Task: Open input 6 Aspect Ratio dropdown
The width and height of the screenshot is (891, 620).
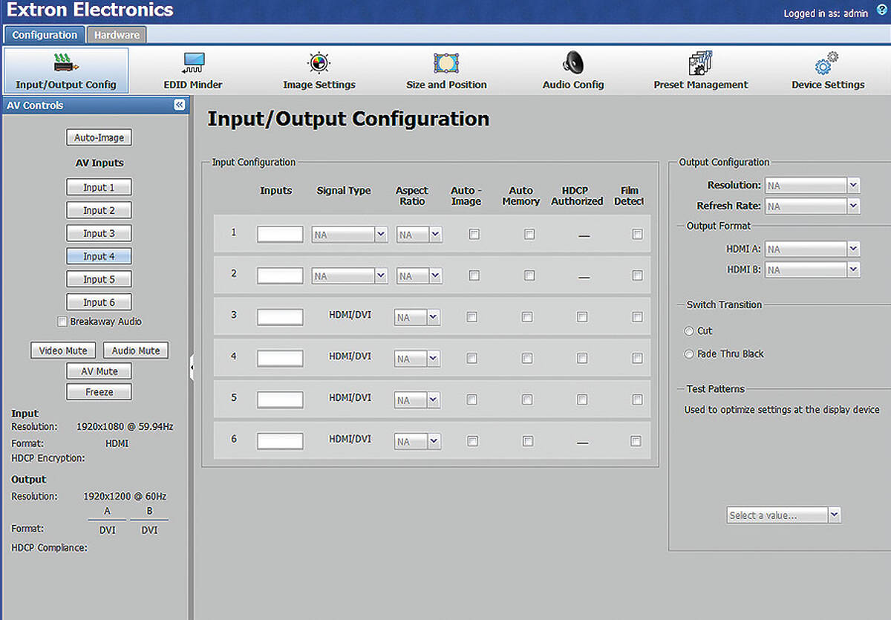Action: 417,442
